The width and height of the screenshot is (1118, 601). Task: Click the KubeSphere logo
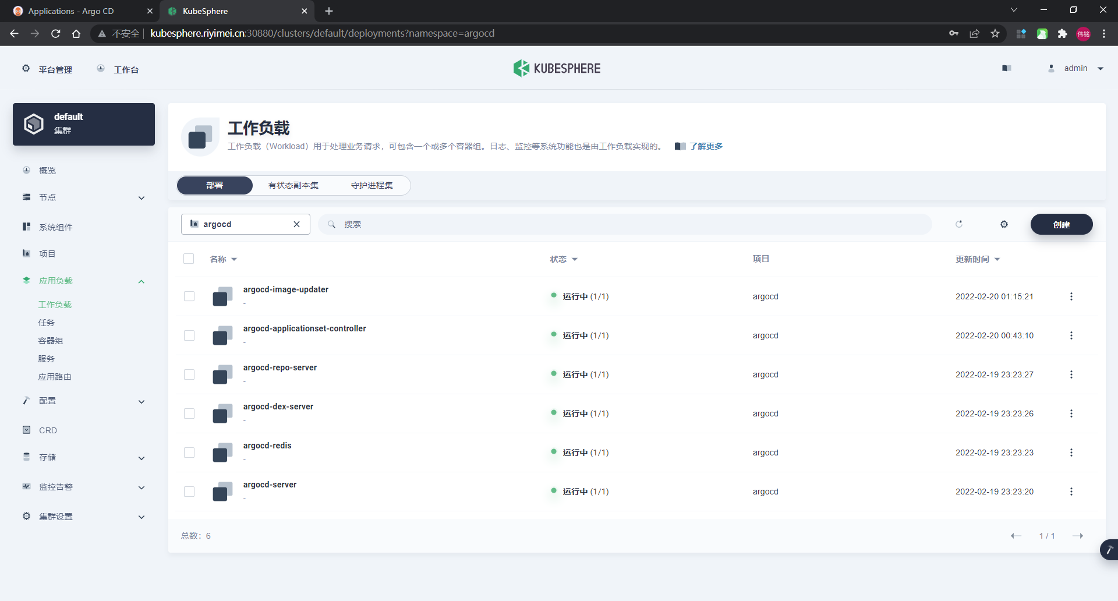[557, 68]
